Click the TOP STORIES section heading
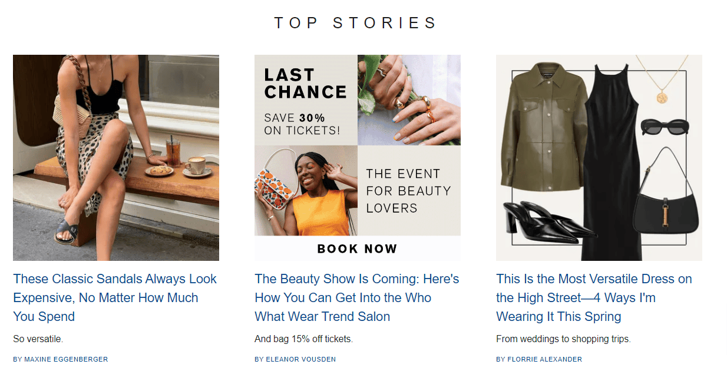The width and height of the screenshot is (727, 371). [x=356, y=23]
